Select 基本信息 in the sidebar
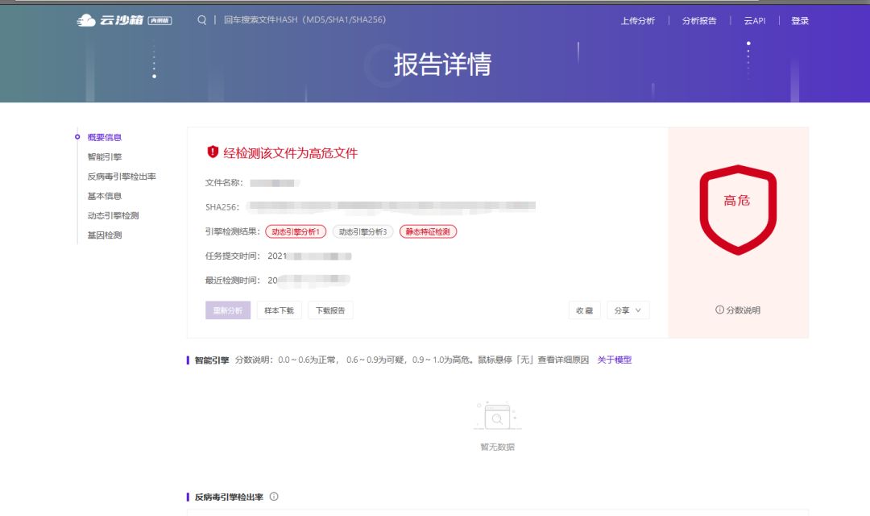The width and height of the screenshot is (870, 516). 104,195
